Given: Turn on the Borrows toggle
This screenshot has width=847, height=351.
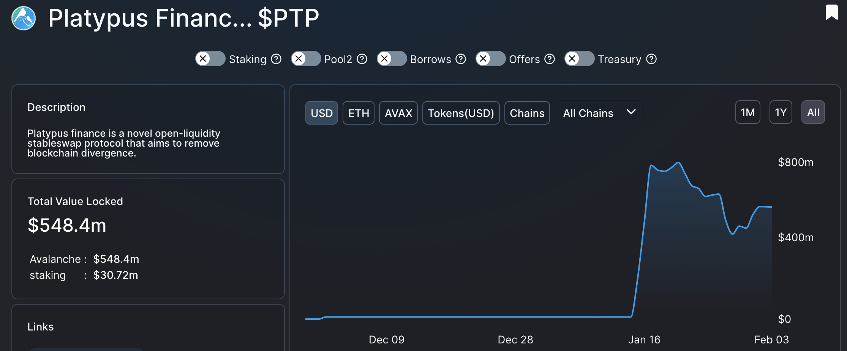Looking at the screenshot, I should pos(392,58).
